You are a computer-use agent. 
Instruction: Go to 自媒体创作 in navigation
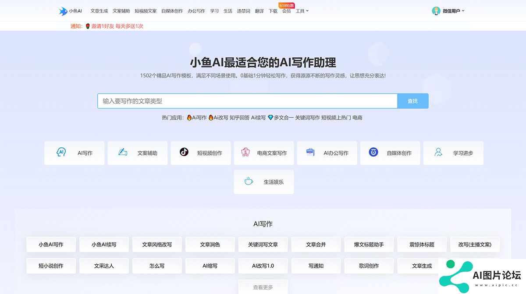pos(172,11)
